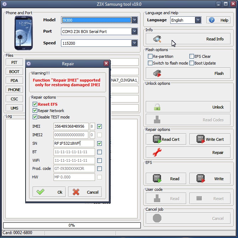Screen dimensions: 238x238
Task: Uncheck the IMEI enable checkbox
Action: click(x=99, y=126)
